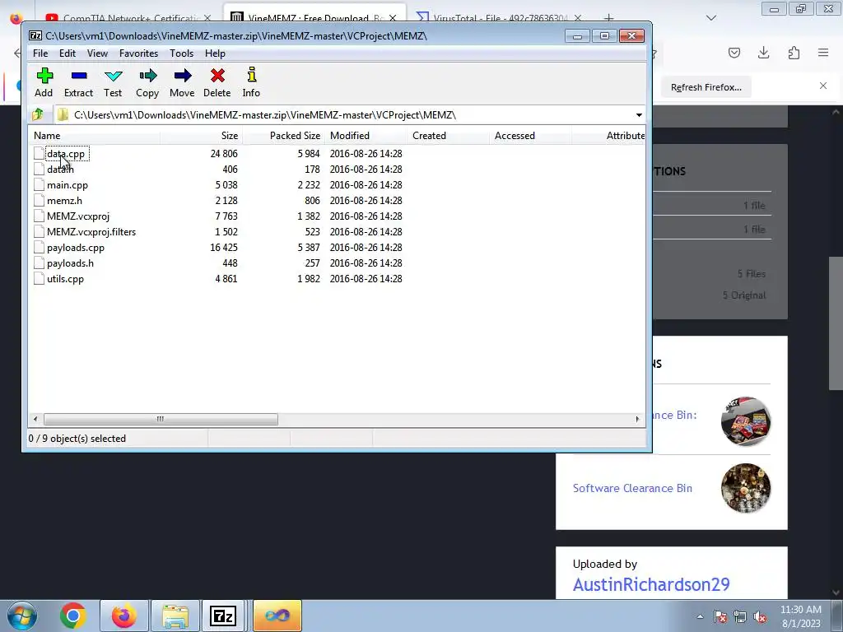
Task: Click 7-Zip taskbar button
Action: (223, 616)
